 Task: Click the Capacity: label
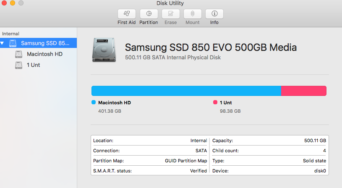(222, 140)
